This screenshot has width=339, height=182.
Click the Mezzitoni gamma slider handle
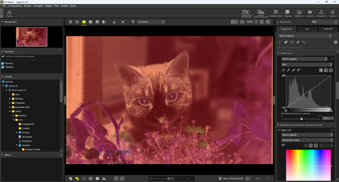(x=301, y=119)
